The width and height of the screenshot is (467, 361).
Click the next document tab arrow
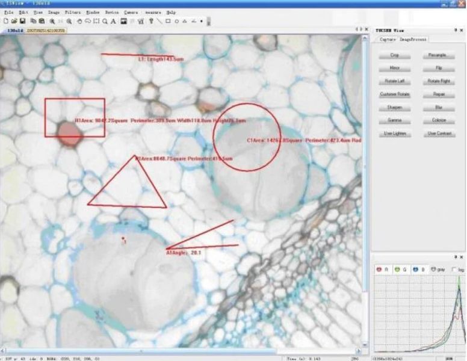click(361, 29)
